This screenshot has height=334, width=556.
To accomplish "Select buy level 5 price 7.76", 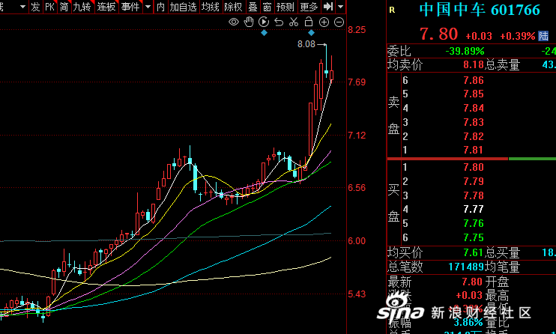I will point(474,223).
